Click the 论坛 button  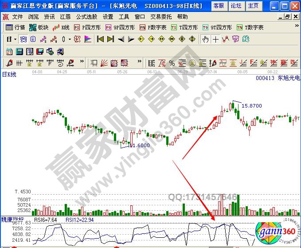pyautogui.click(x=236, y=6)
